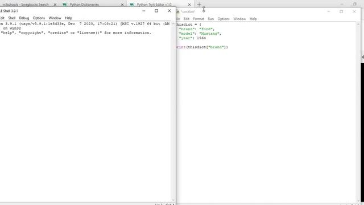Viewport: 364px width, 205px height.
Task: Switch to Python Tryit Editor browser tab
Action: (154, 5)
